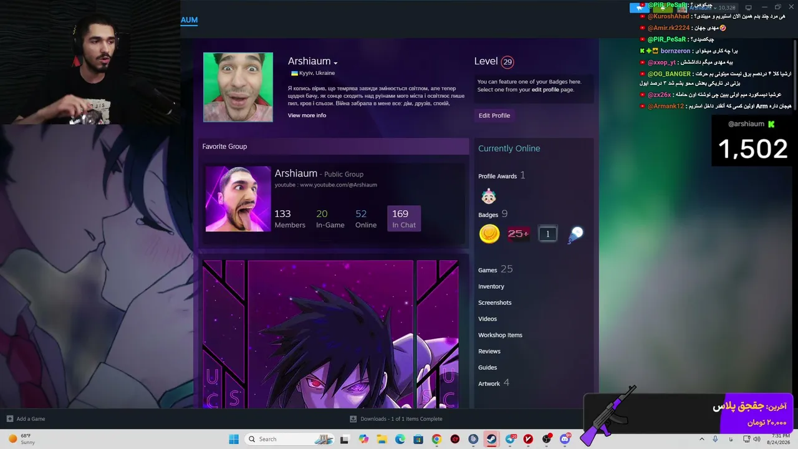This screenshot has width=798, height=449.
Task: Open the Artwork link
Action: [x=489, y=384]
